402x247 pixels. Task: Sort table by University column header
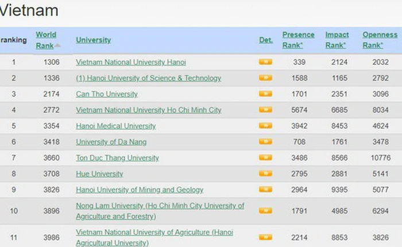pos(93,40)
